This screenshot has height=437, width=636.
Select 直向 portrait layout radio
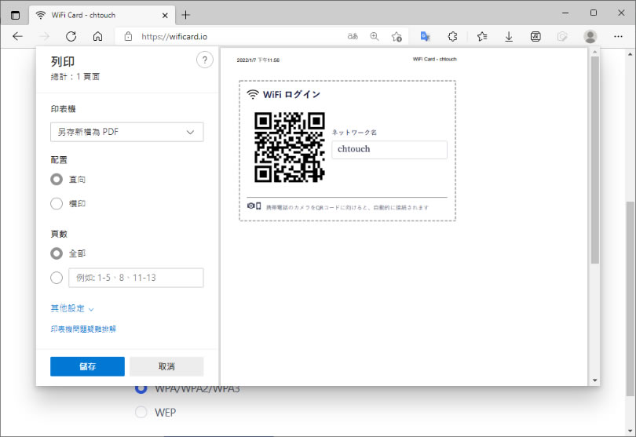coord(57,179)
